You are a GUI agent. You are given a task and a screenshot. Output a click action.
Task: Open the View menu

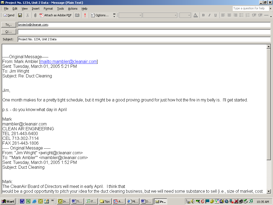[25, 9]
